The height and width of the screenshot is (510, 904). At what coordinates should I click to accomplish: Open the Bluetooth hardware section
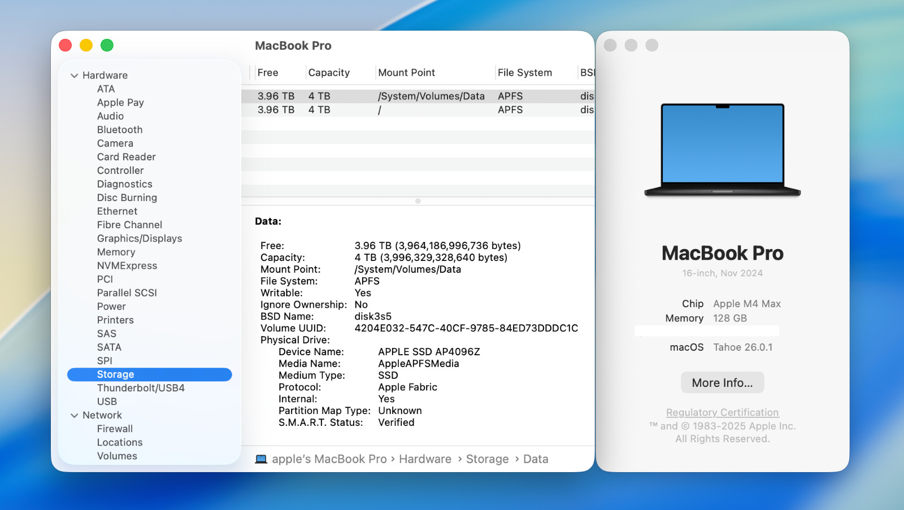tap(119, 130)
